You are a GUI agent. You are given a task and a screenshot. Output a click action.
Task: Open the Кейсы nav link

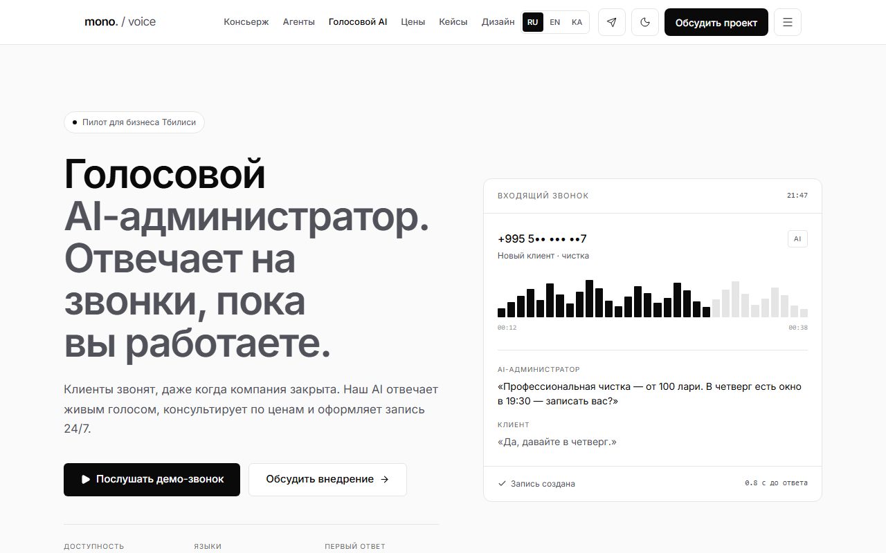[453, 22]
